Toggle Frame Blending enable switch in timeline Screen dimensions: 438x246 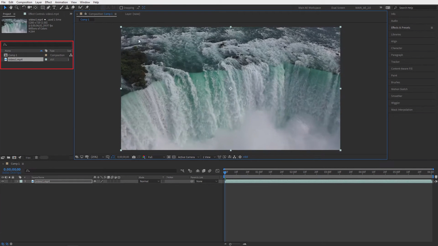(x=204, y=171)
